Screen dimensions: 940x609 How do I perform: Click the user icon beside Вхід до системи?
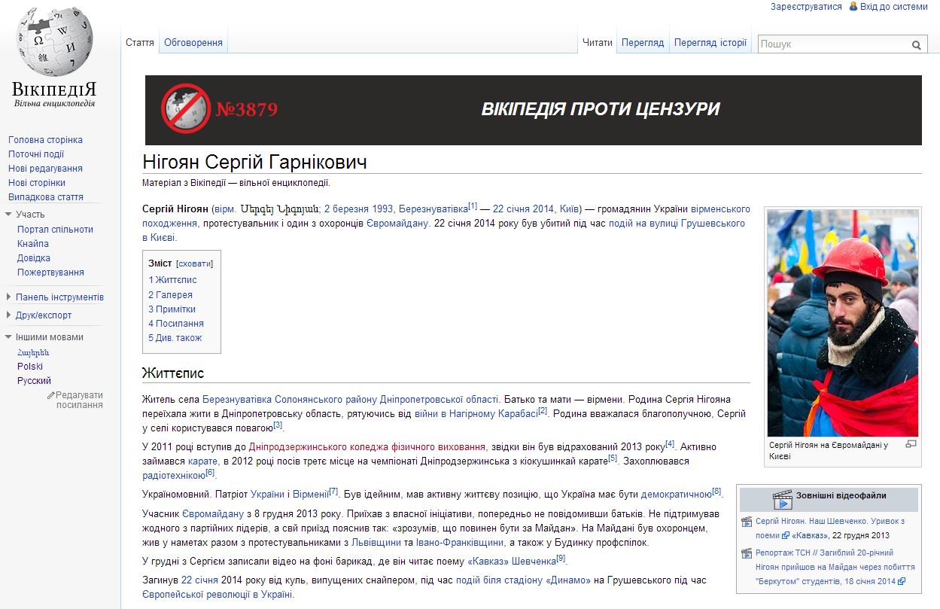click(x=853, y=6)
